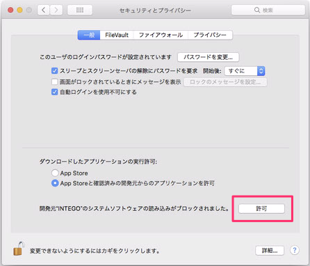Toggle 自動ログインを使用不可にする checkbox
The height and width of the screenshot is (266, 310).
(54, 92)
